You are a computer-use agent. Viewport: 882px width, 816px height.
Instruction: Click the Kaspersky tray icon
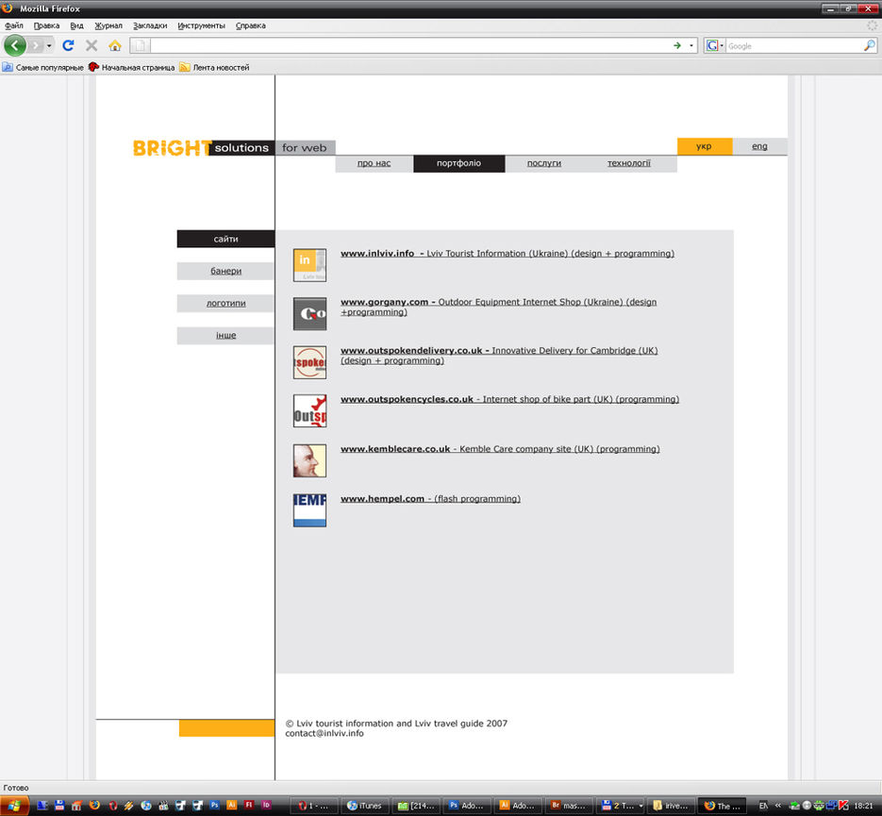(x=843, y=806)
